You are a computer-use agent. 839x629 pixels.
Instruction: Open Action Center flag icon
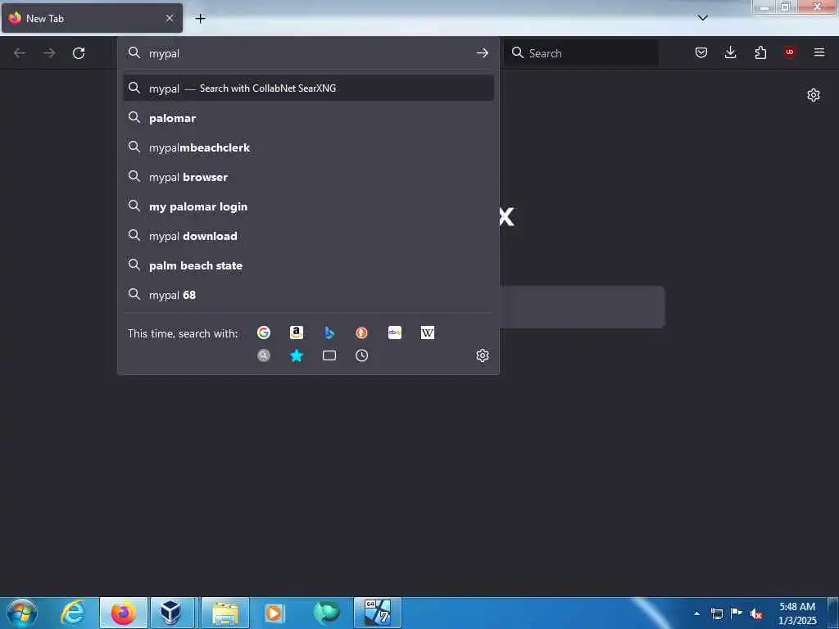click(737, 613)
